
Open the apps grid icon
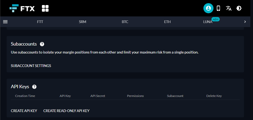point(45,8)
